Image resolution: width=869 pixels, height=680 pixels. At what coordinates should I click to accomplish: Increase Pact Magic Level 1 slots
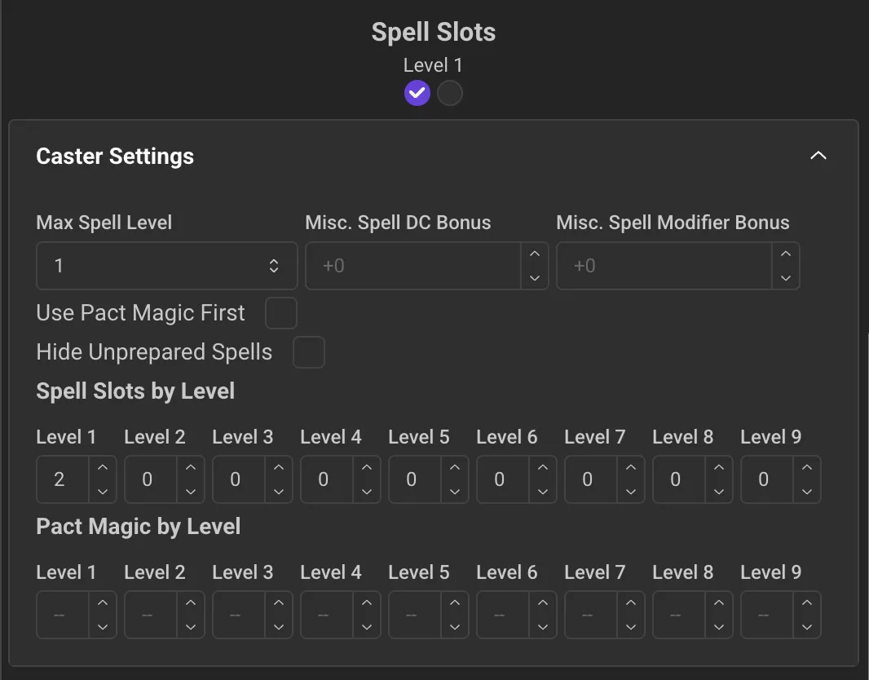pyautogui.click(x=103, y=603)
